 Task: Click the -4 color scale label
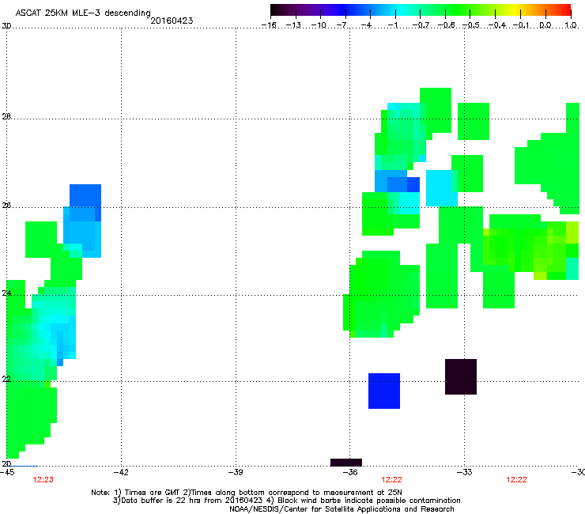pos(366,25)
